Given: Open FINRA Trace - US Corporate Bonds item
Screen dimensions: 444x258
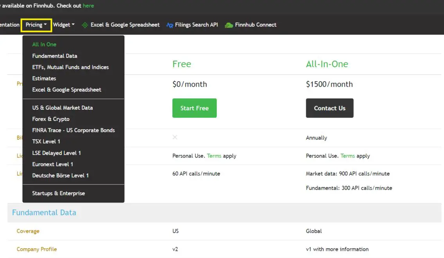Looking at the screenshot, I should (74, 130).
